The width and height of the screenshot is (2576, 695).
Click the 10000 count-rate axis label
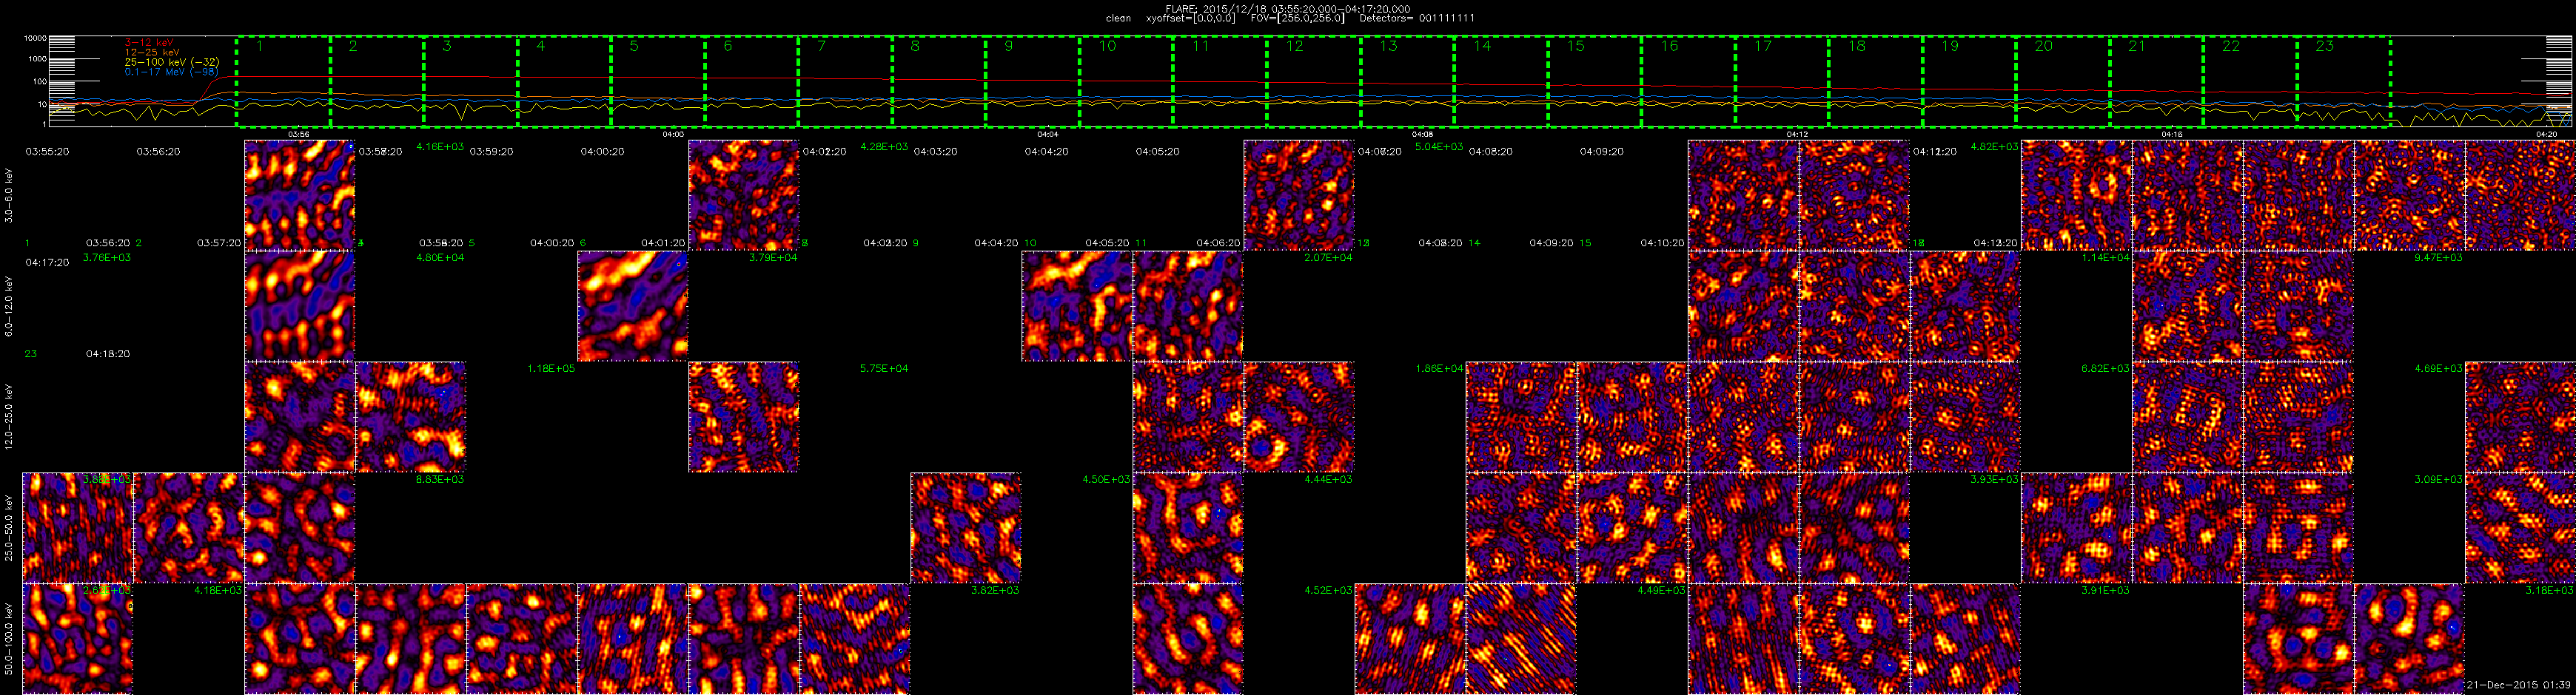click(x=35, y=38)
